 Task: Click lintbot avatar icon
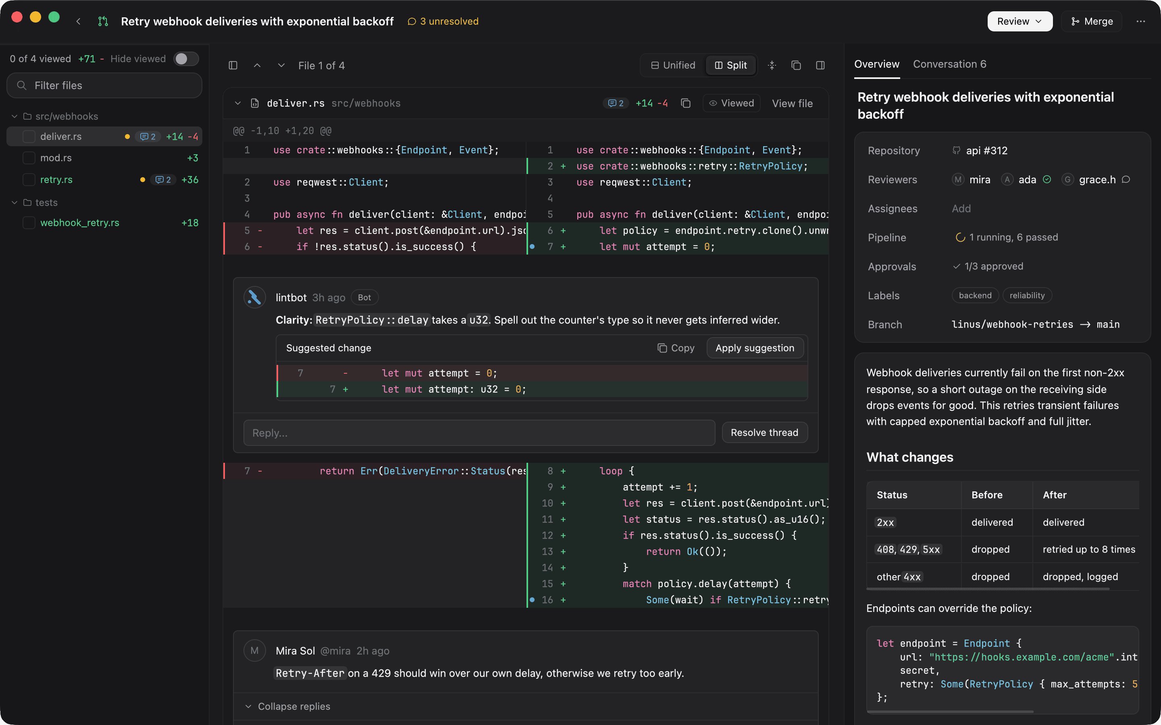[x=255, y=297]
